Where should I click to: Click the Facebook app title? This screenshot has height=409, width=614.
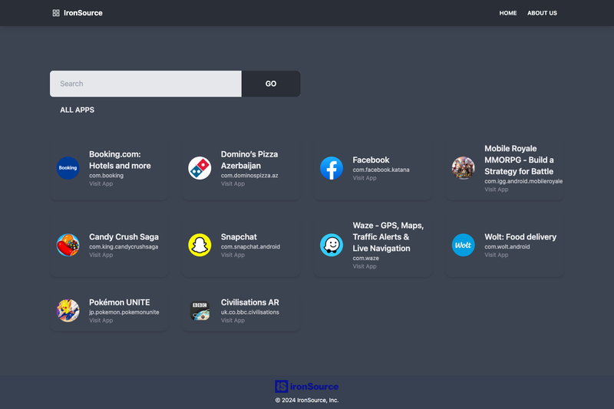pos(371,160)
